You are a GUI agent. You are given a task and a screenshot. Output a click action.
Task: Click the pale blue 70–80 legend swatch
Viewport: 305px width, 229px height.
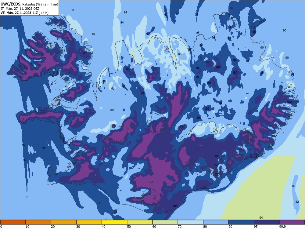[x=190, y=222]
